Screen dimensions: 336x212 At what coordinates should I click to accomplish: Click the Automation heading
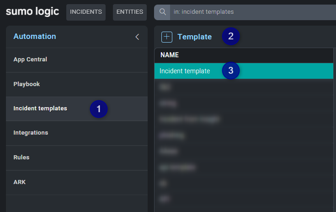tap(35, 37)
